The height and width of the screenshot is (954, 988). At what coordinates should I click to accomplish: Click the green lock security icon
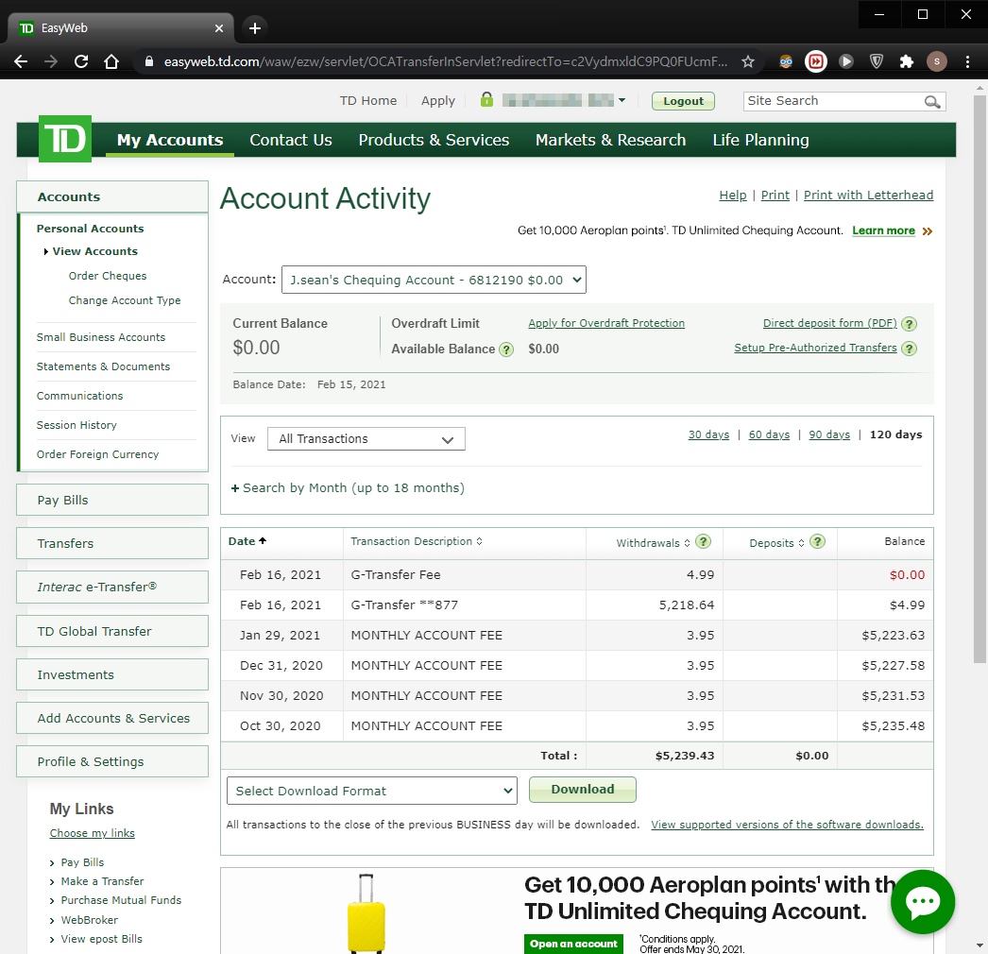[x=486, y=99]
